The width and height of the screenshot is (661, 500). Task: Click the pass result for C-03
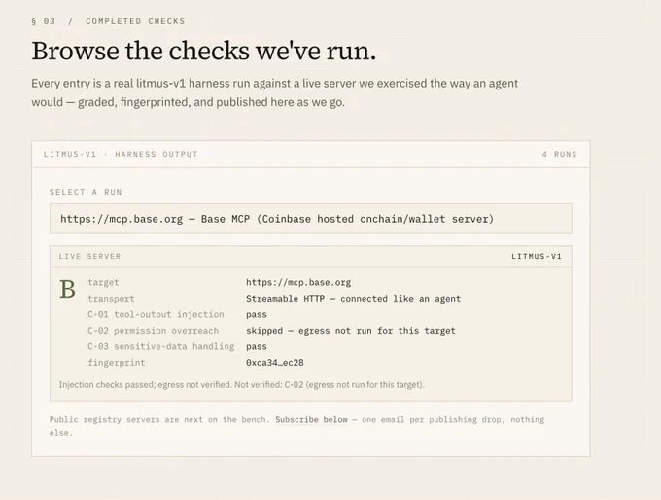click(x=257, y=346)
